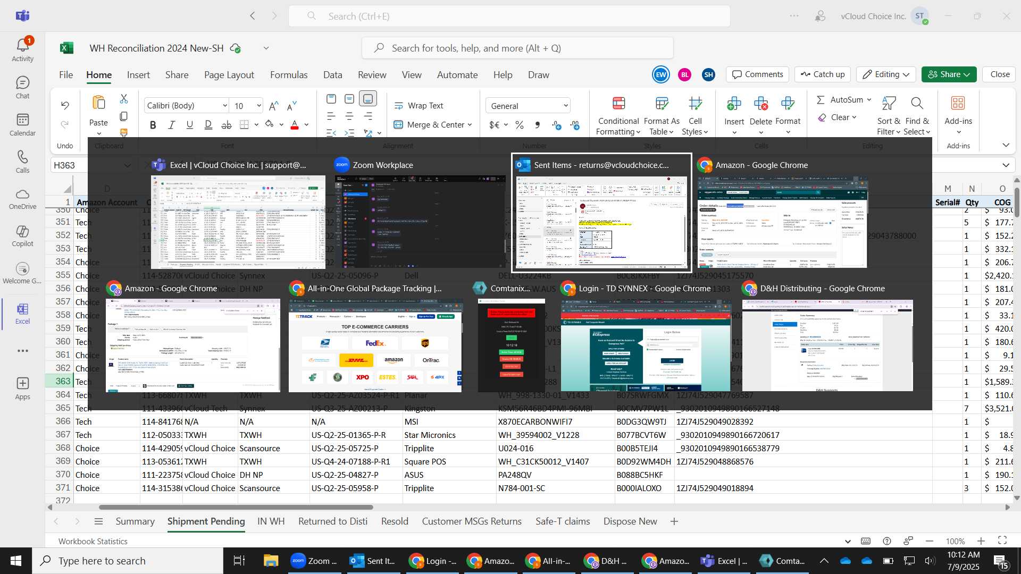This screenshot has width=1021, height=574.
Task: Open Find & Select menu
Action: point(917,116)
